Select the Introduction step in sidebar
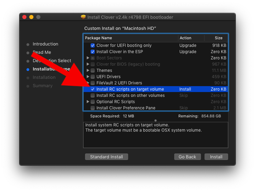255x191 pixels. coord(45,44)
